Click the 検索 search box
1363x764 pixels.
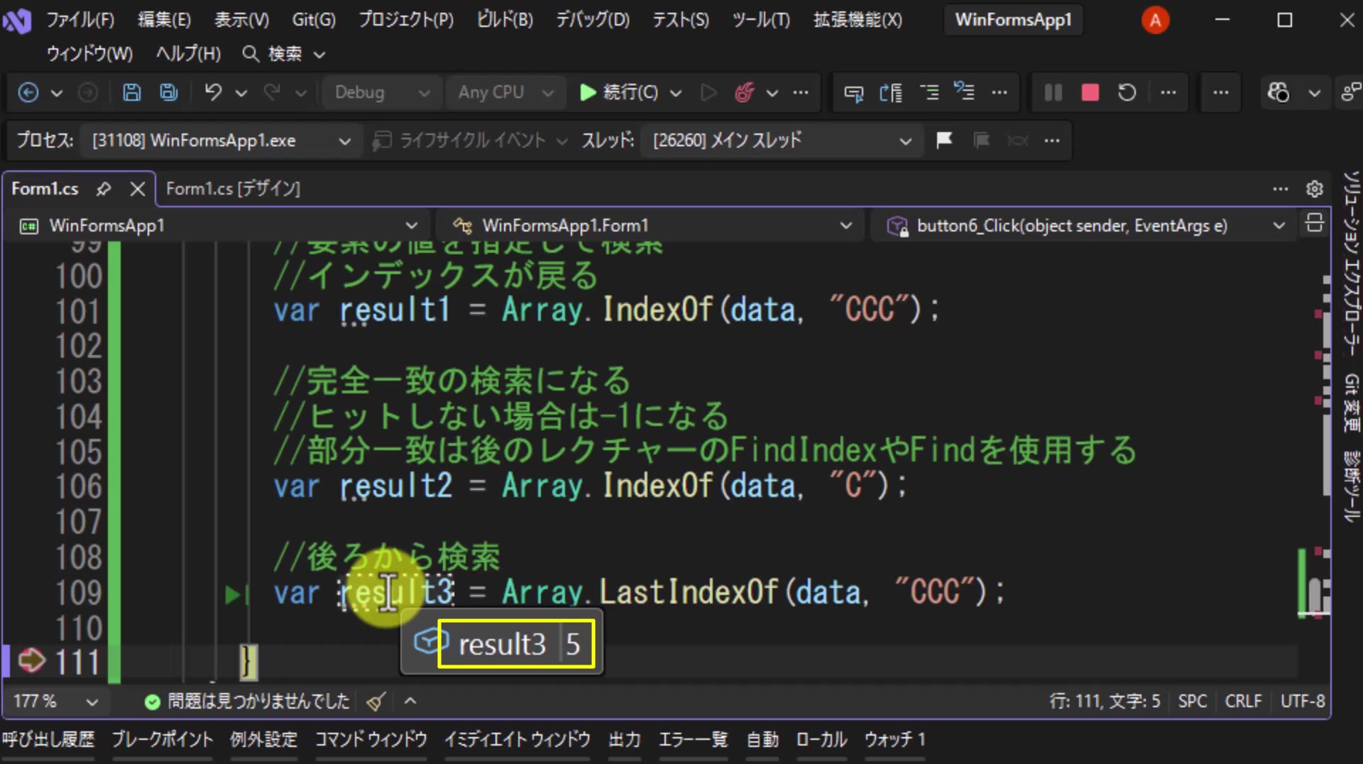click(284, 54)
